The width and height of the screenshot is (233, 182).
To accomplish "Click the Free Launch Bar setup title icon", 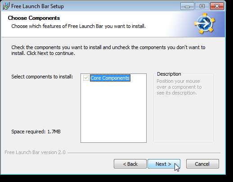I will click(6, 6).
